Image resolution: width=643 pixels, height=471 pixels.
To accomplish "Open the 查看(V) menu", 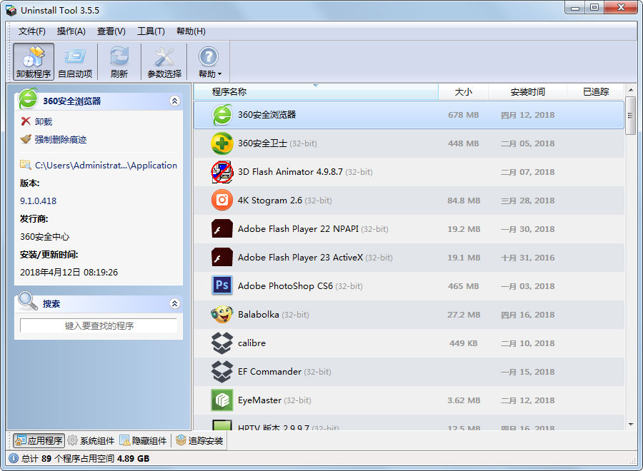I will [111, 31].
